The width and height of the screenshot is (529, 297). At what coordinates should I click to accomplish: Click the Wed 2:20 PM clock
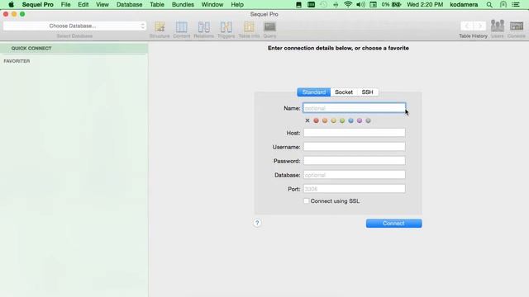coord(425,5)
